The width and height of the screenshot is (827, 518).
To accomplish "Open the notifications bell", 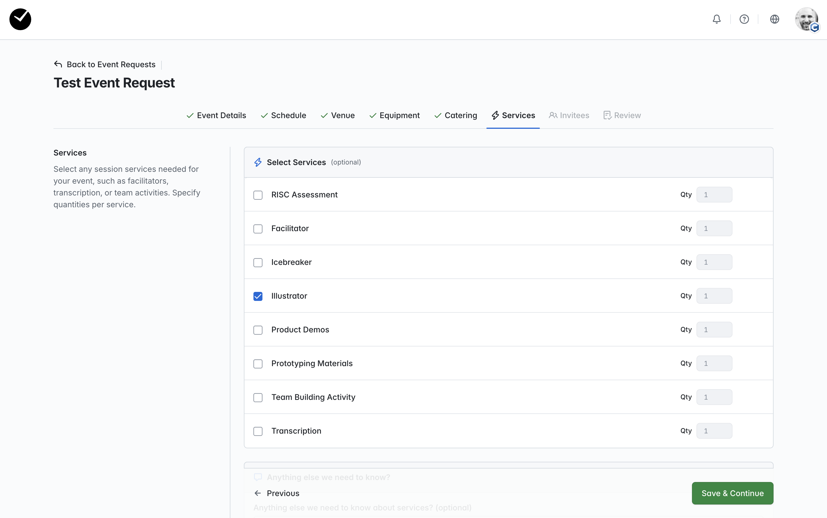I will [x=717, y=19].
